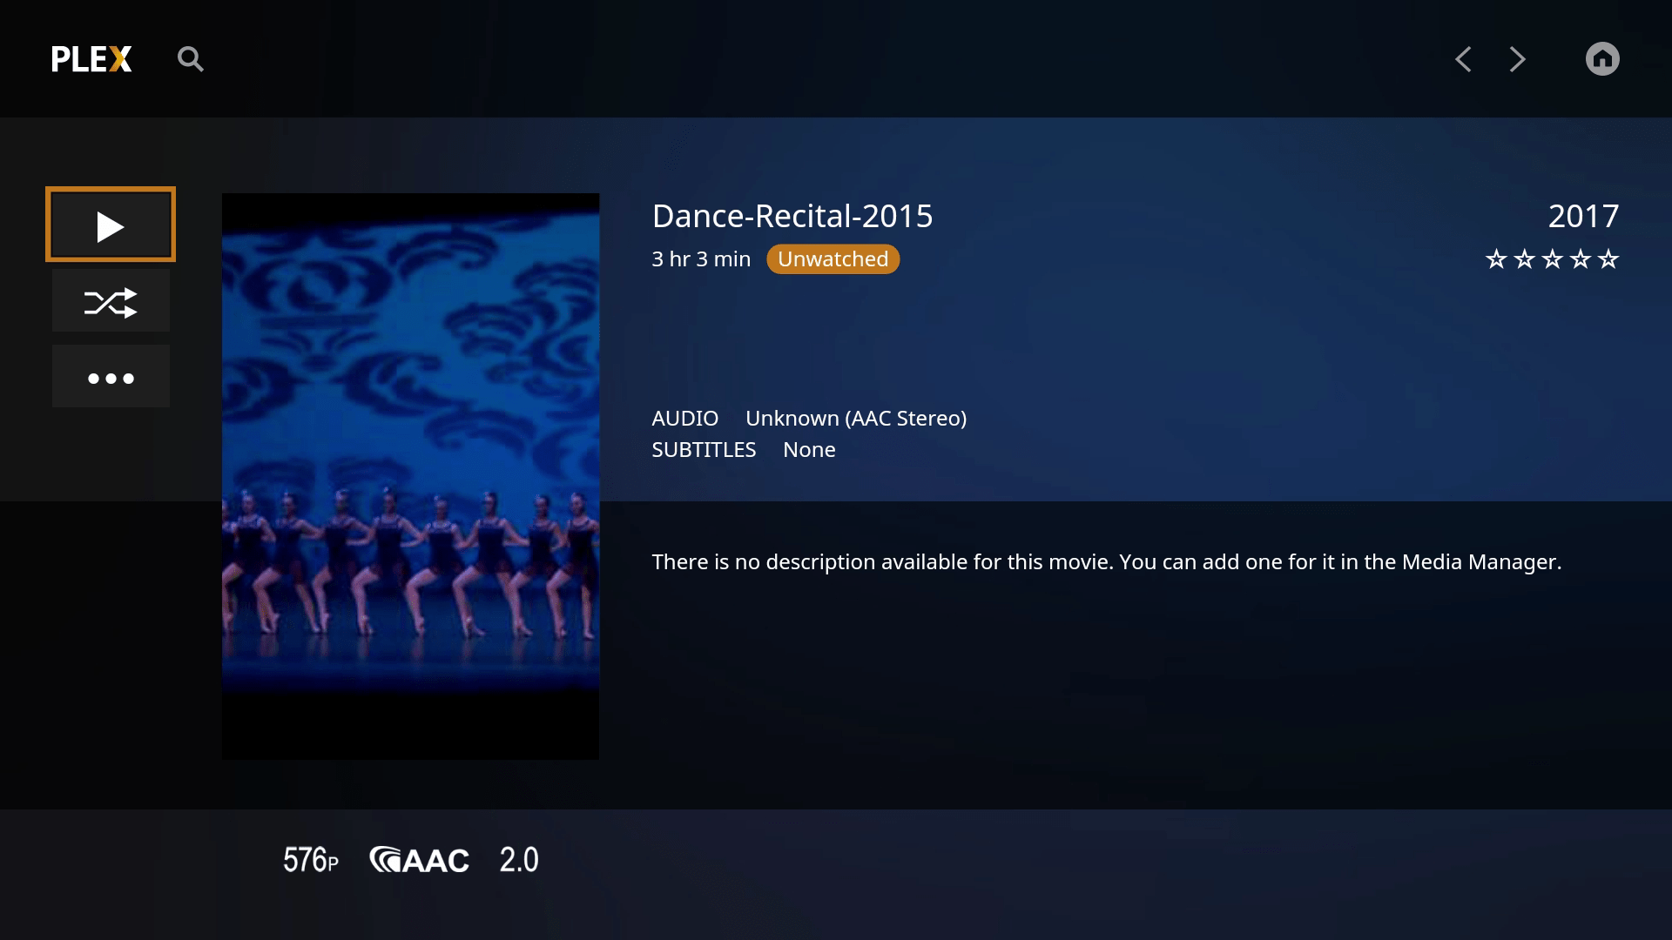Click the Dance-Recital-2015 poster thumbnail
The height and width of the screenshot is (940, 1672).
pyautogui.click(x=410, y=475)
